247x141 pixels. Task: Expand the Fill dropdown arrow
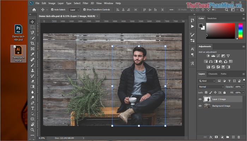tap(243, 92)
